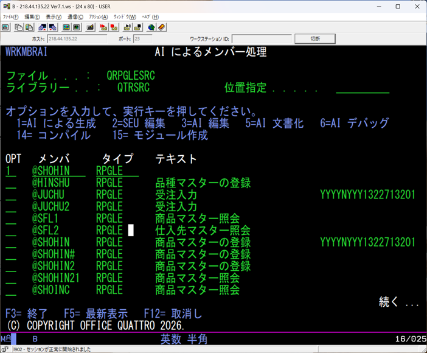427x353 pixels.
Task: Click the OPT field beside @JUCHU
Action: click(x=11, y=195)
